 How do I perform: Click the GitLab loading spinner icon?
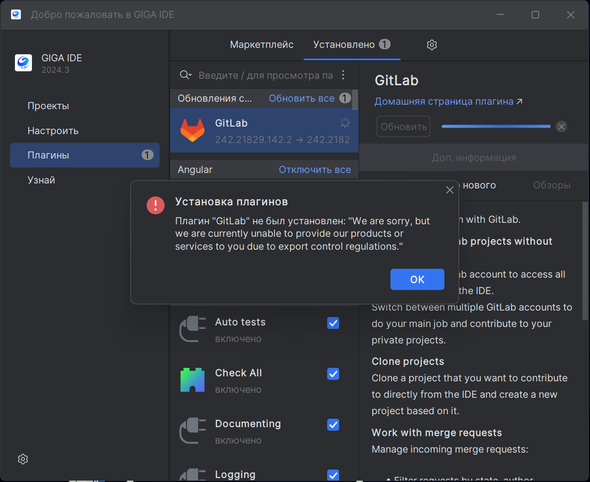pos(345,123)
